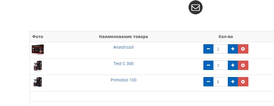Increase Anastrozol quantity with plus button
Viewport: 274px width, 106px height.
tap(233, 49)
